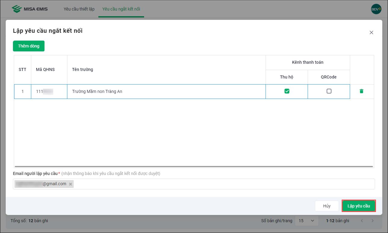Uncheck the Thu hộ checkbox

pyautogui.click(x=287, y=91)
